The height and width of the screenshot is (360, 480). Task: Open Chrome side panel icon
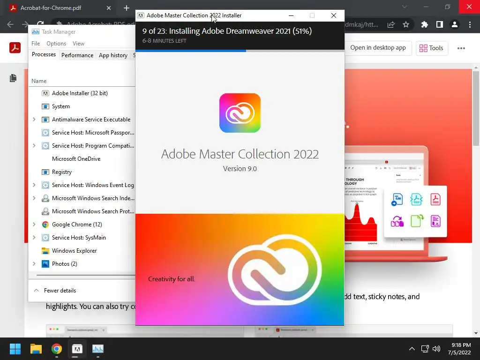pos(440,24)
